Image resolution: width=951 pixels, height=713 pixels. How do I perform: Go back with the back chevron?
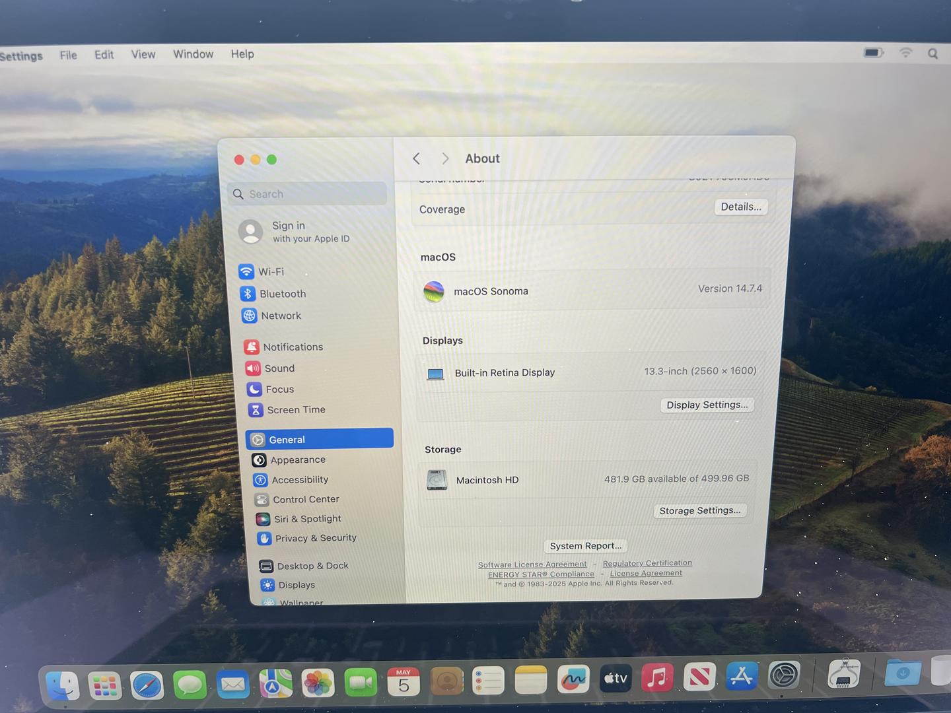pyautogui.click(x=416, y=158)
